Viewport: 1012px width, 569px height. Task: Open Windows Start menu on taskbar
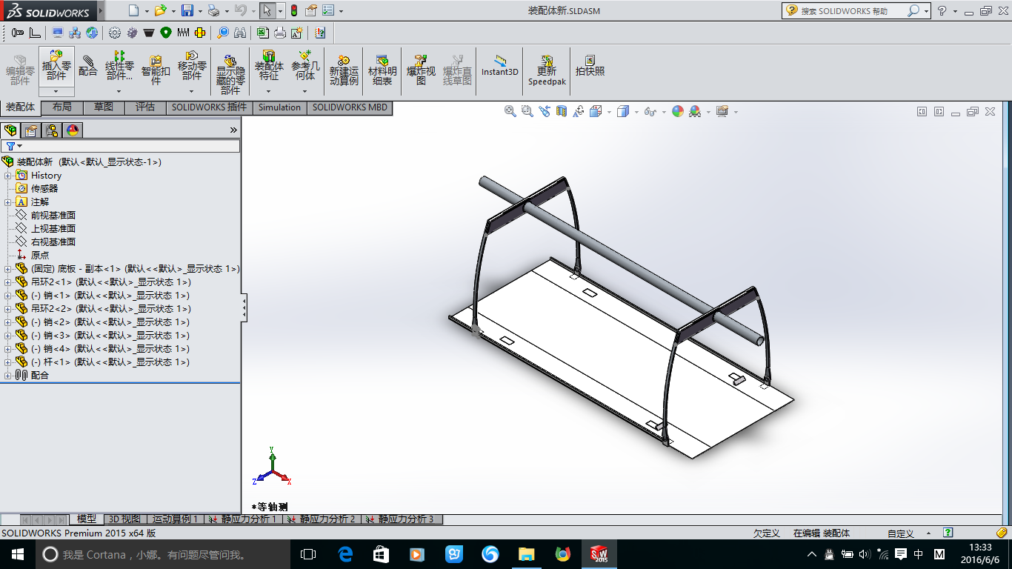(x=17, y=554)
